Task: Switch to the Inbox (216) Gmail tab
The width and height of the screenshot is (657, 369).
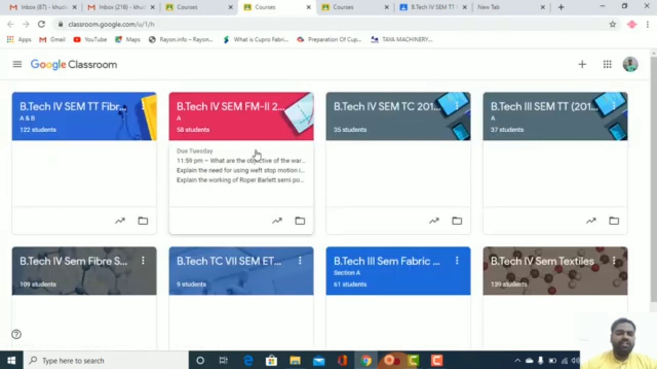Action: [121, 7]
